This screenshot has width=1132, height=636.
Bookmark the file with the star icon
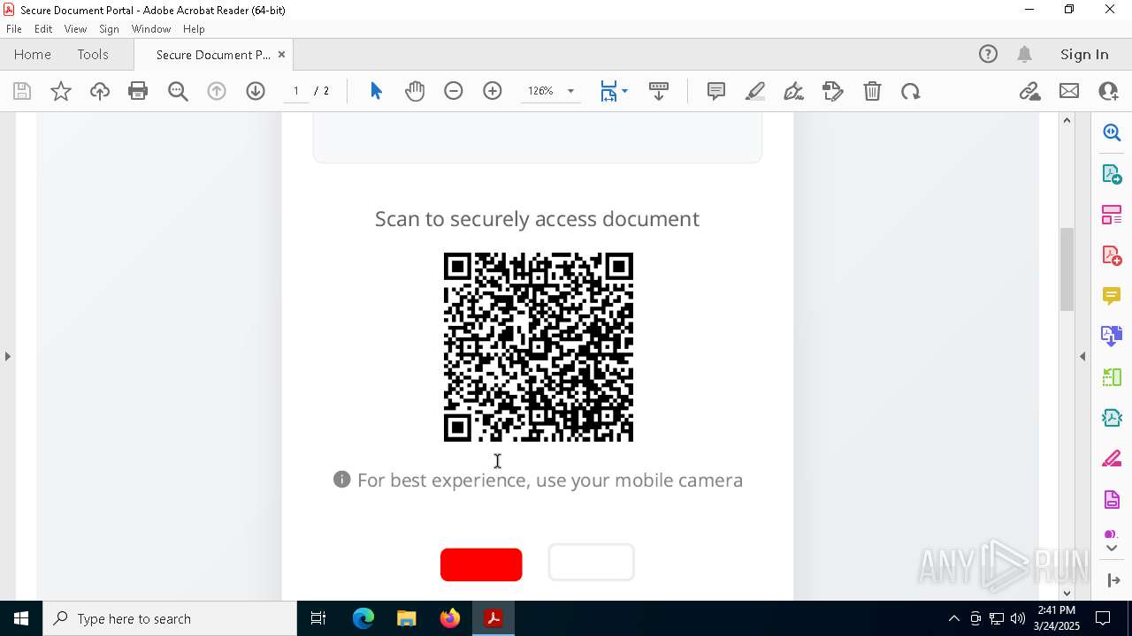(61, 91)
